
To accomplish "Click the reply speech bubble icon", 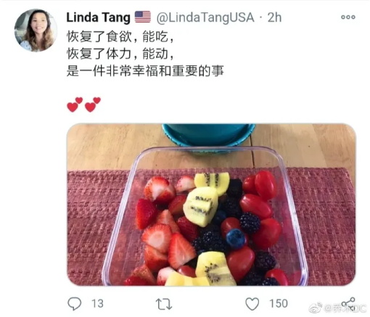I will (x=75, y=303).
